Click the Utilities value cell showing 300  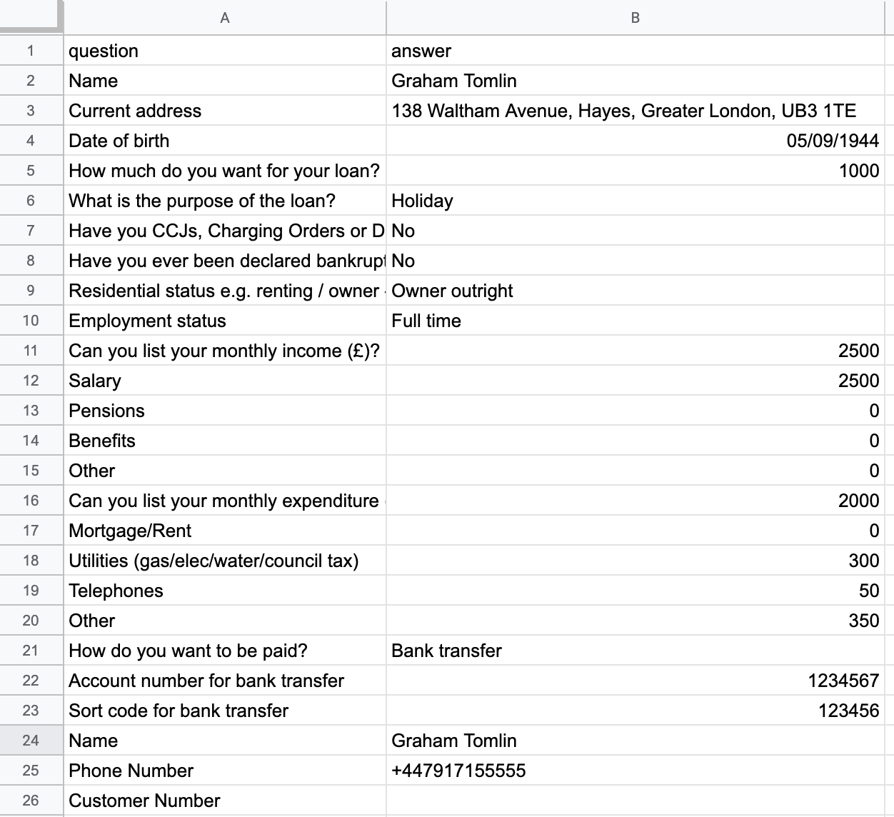pos(635,561)
